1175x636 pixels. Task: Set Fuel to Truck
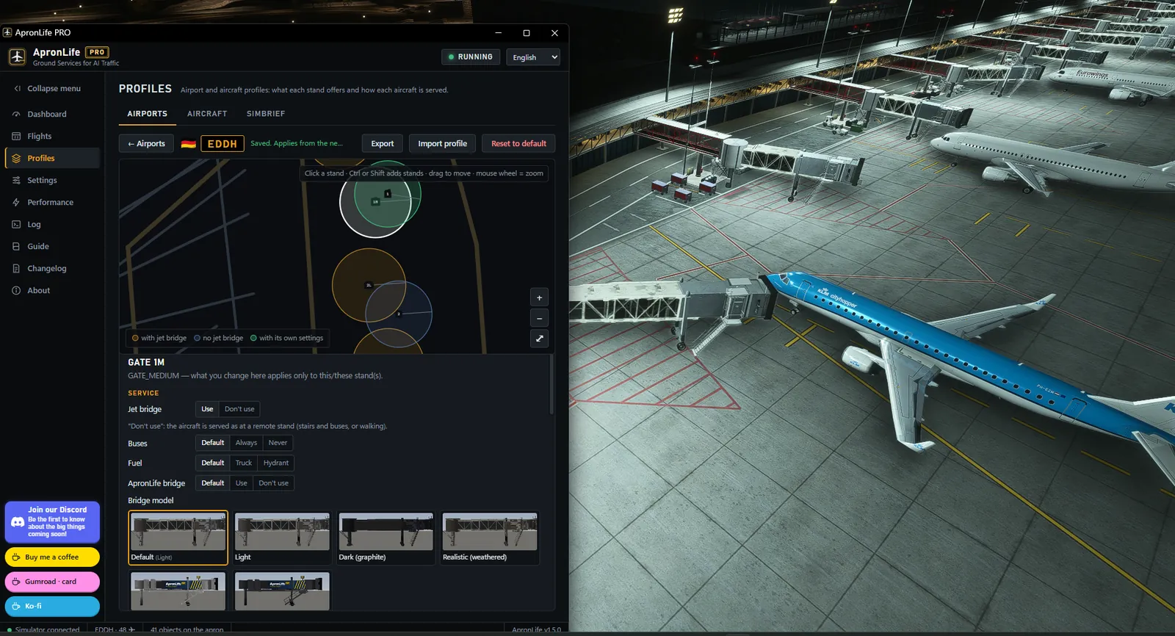(x=244, y=463)
